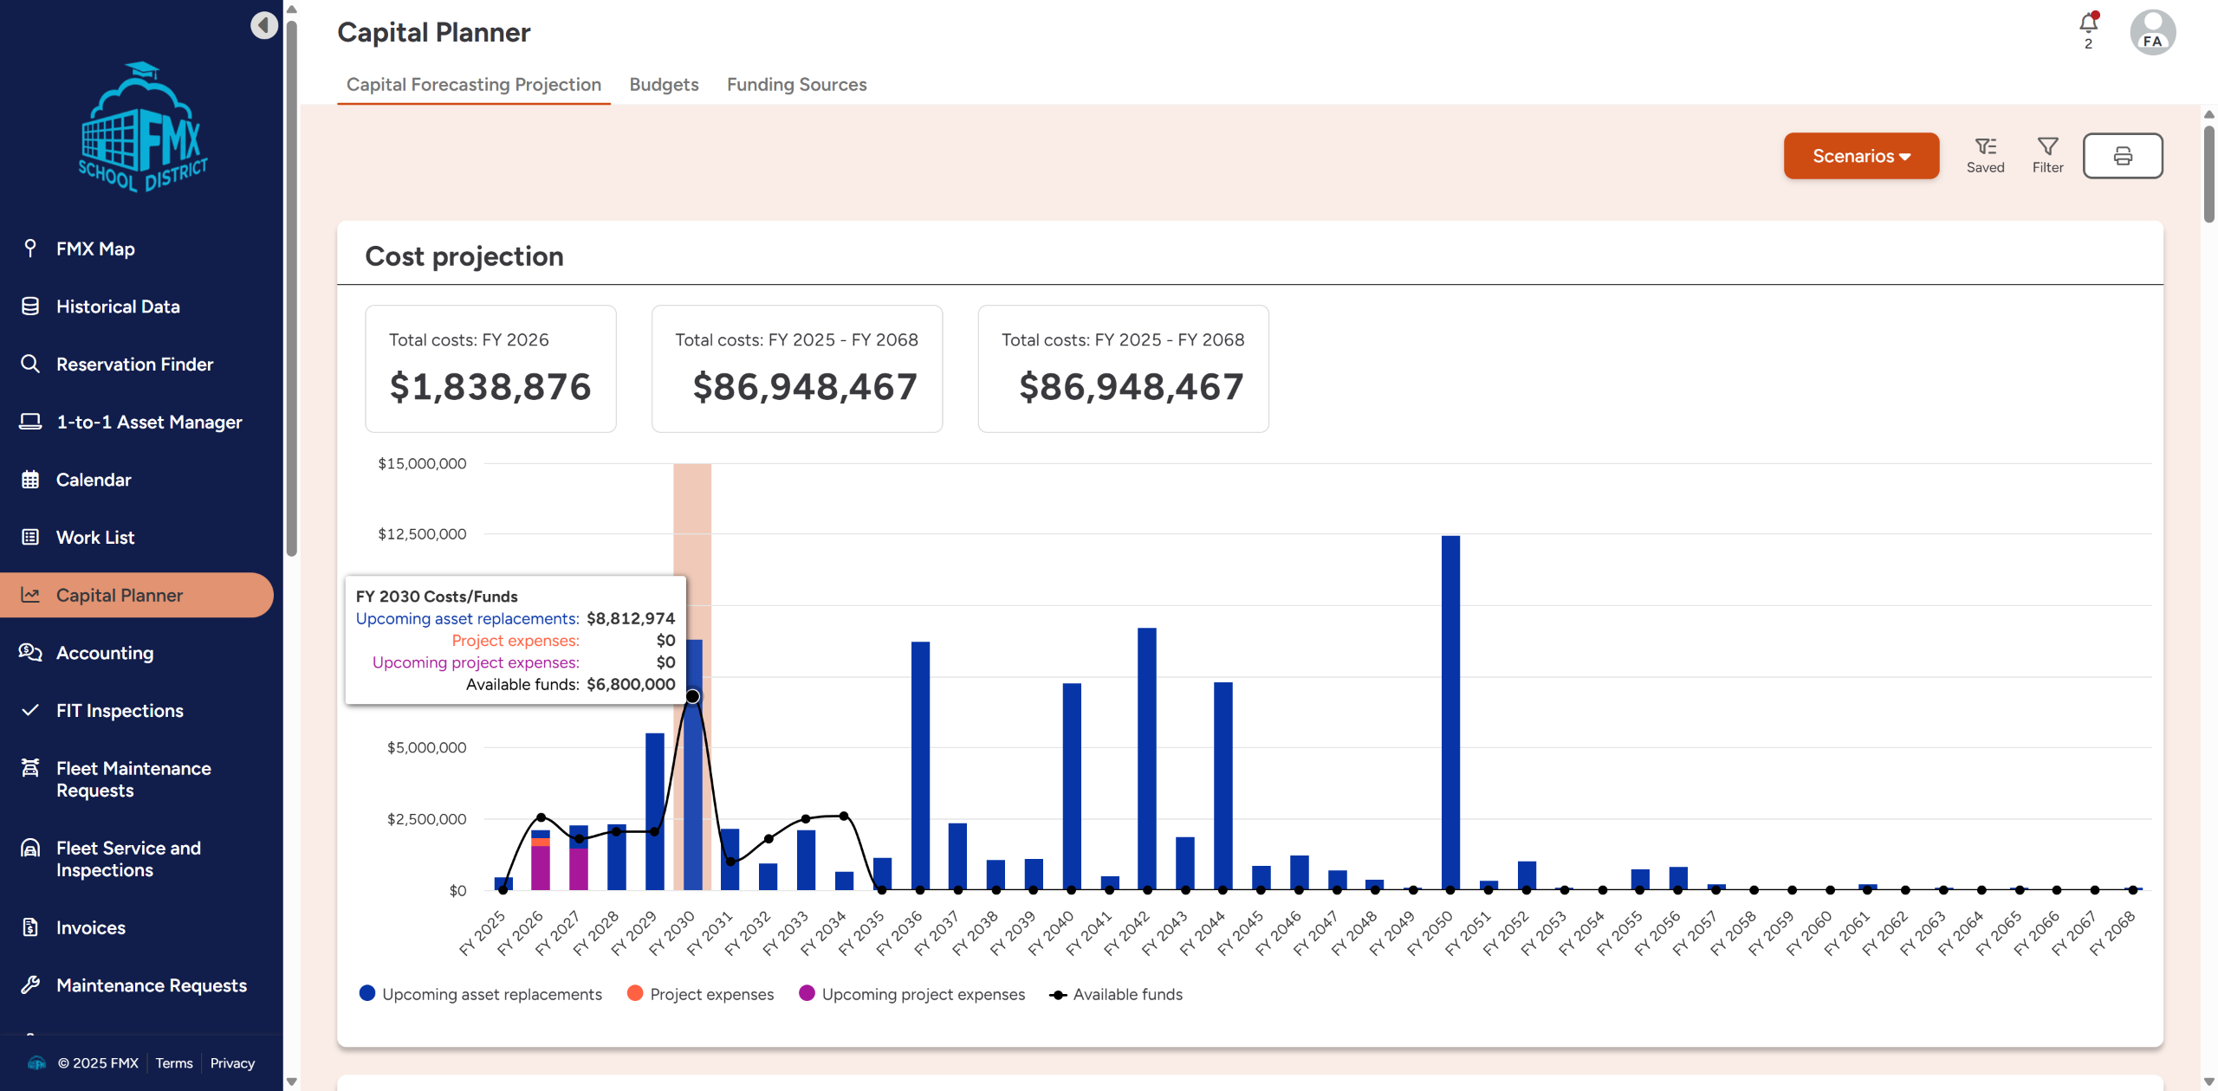Image resolution: width=2218 pixels, height=1091 pixels.
Task: Open FMX Map in sidebar
Action: point(95,249)
